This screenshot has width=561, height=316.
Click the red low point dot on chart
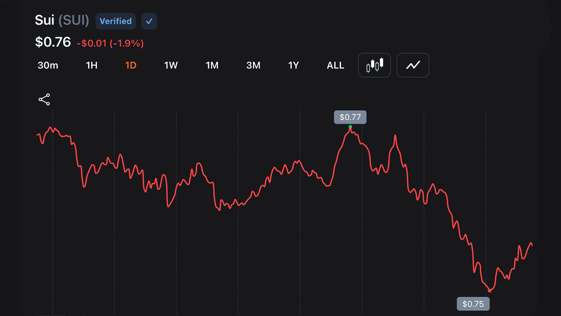490,291
